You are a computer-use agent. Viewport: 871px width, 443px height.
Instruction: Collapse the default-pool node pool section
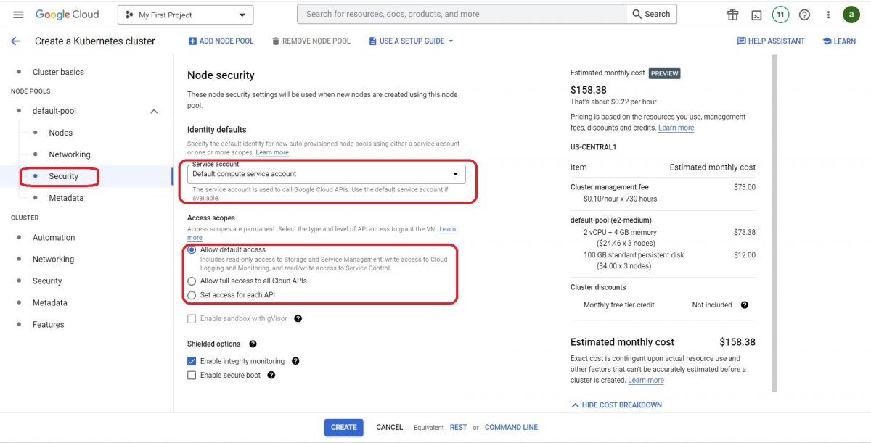tap(153, 111)
